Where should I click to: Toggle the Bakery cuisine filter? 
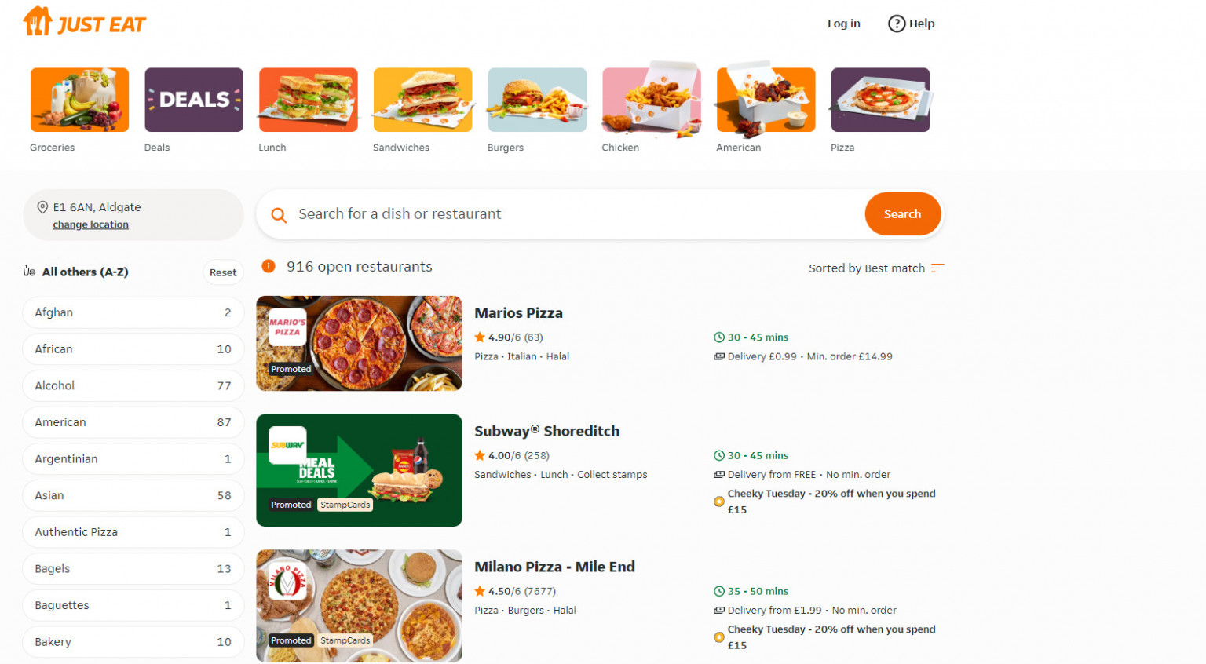tap(133, 641)
